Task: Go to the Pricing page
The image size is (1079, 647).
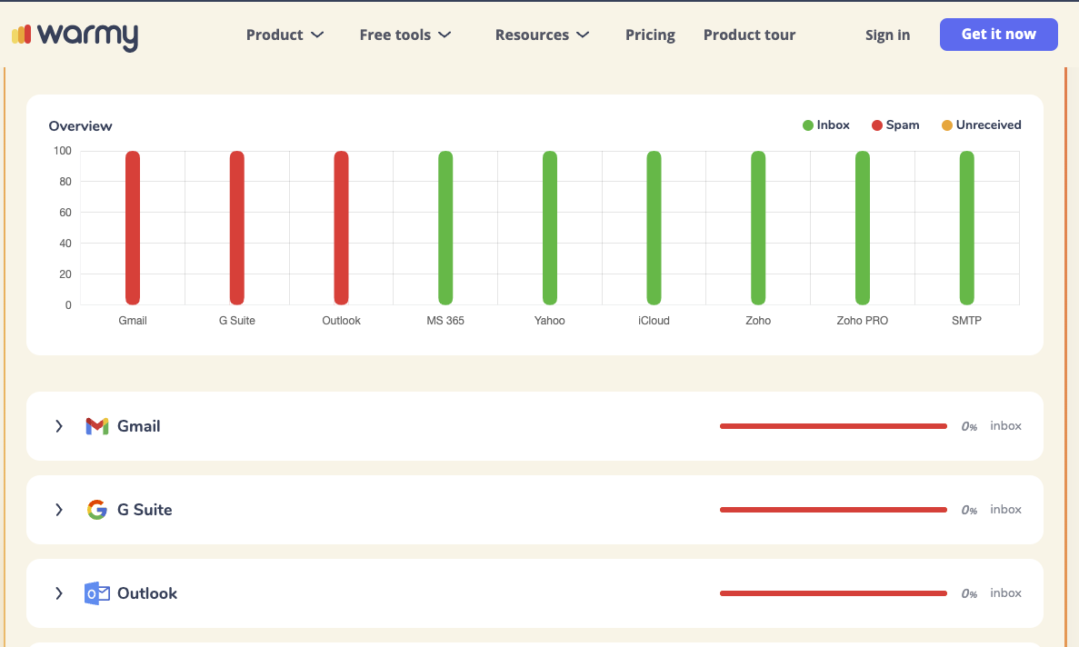Action: (650, 35)
